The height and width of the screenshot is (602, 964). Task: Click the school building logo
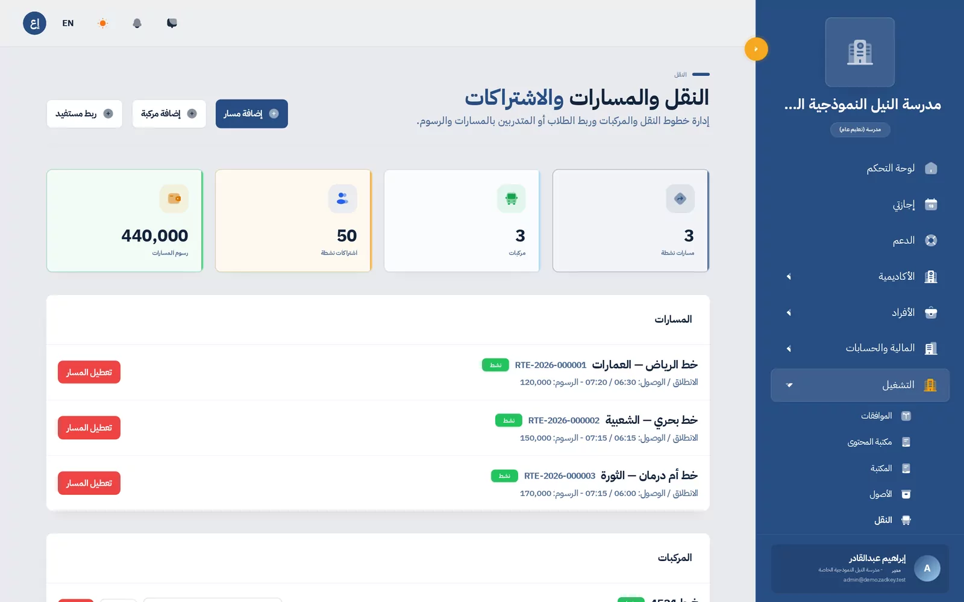click(x=860, y=52)
